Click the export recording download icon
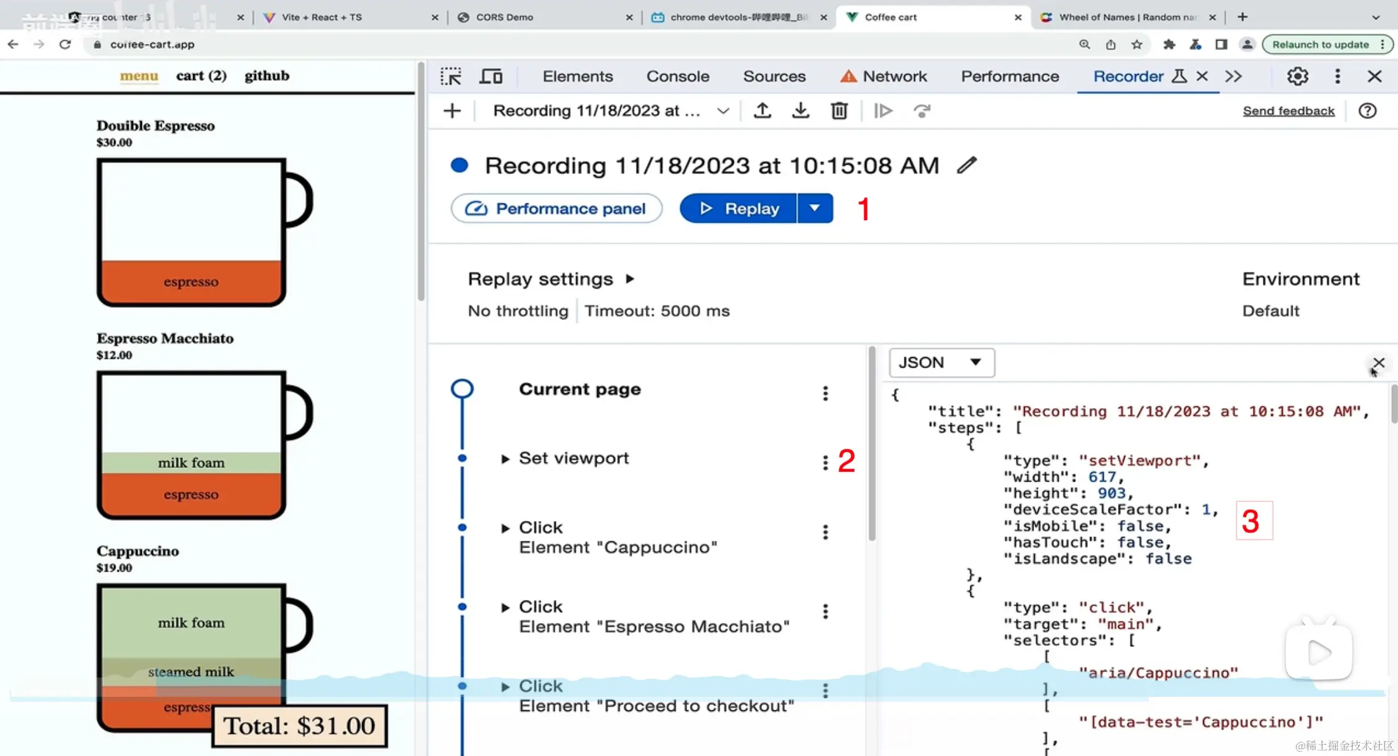Viewport: 1398px width, 756px height. point(801,111)
